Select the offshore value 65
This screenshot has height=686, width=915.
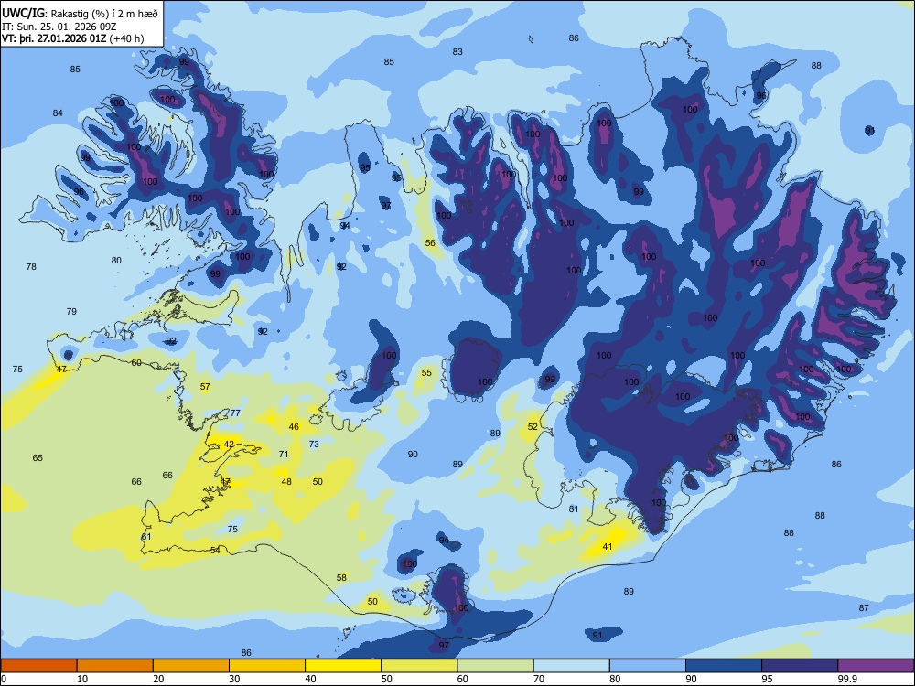38,458
